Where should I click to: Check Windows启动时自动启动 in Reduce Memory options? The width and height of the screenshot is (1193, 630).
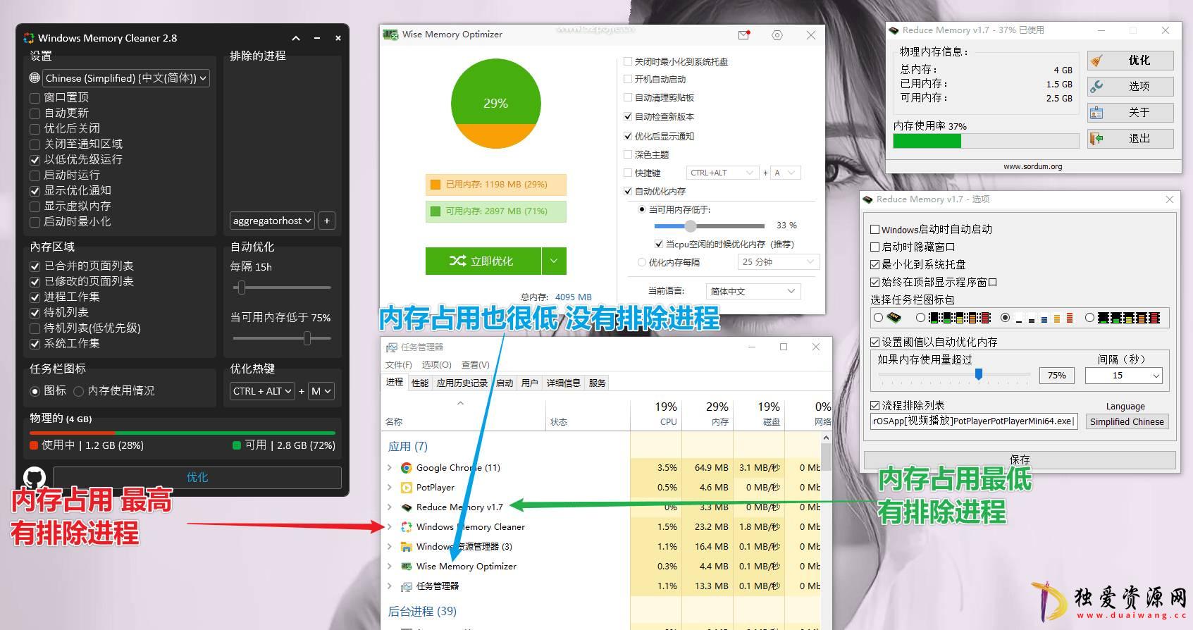(x=875, y=230)
